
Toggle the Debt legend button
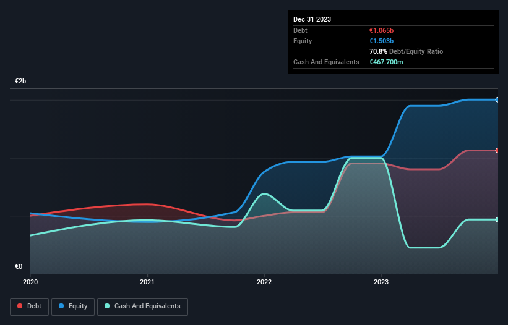pyautogui.click(x=30, y=306)
